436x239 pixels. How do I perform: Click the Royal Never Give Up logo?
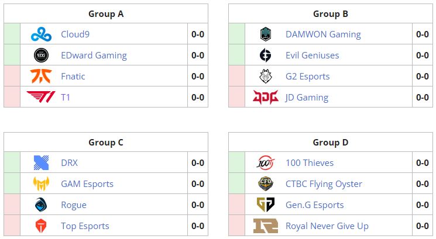click(x=266, y=226)
